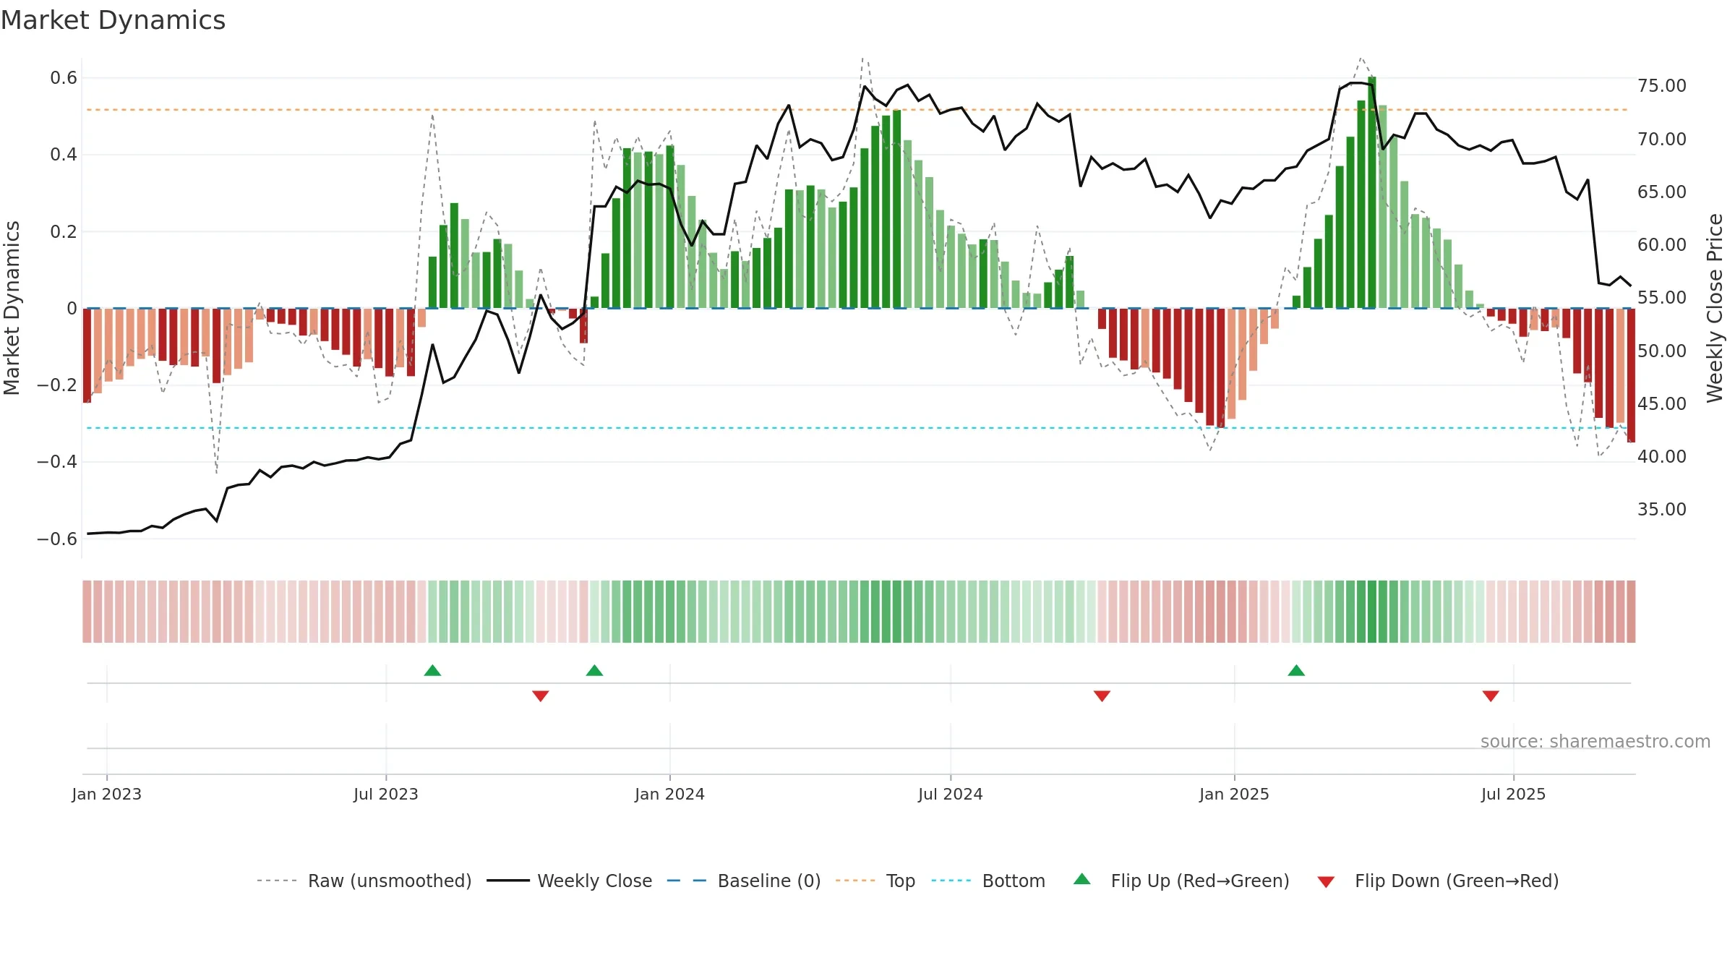Click the source: sharemaestro.com credit text
Viewport: 1735px width, 976px height.
click(1595, 741)
